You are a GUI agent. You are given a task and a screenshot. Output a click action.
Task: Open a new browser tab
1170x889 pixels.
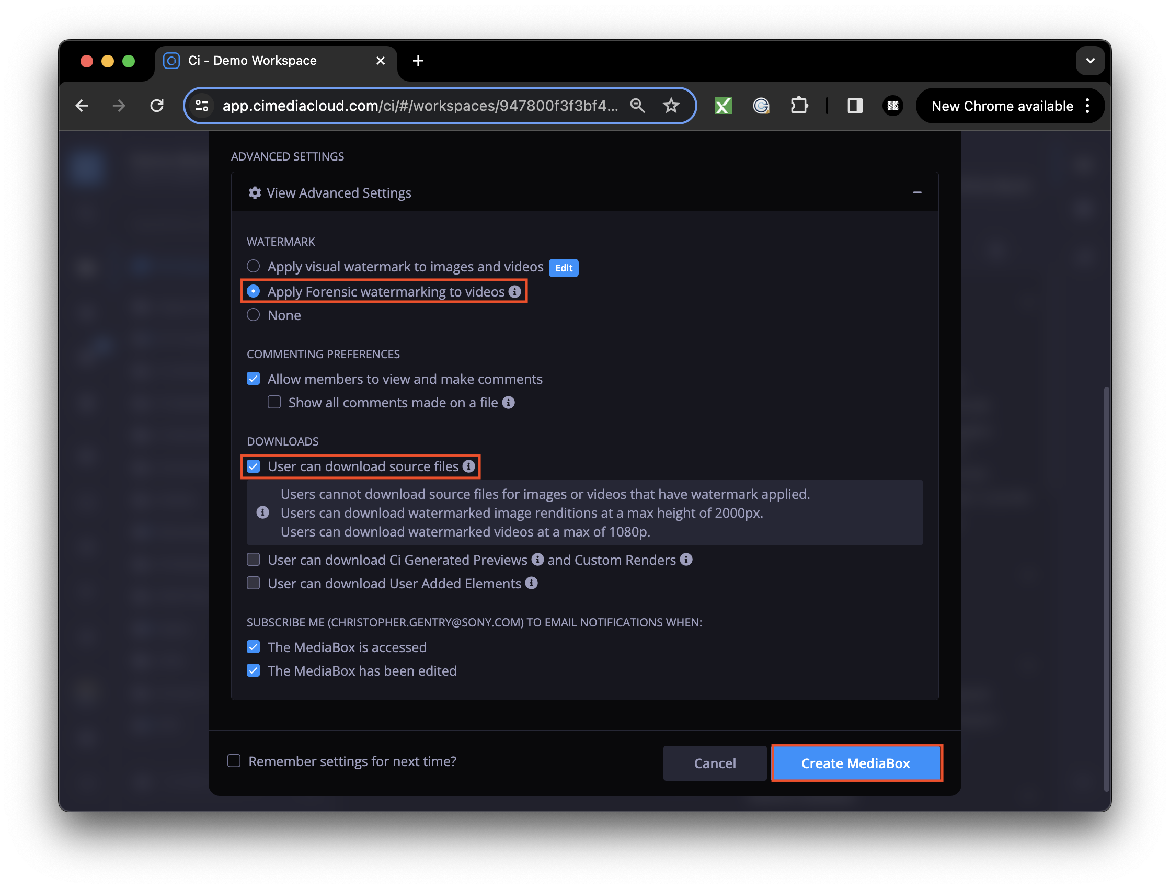(418, 60)
